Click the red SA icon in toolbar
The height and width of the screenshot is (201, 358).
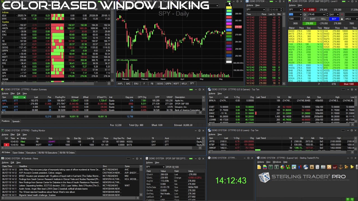tap(335, 167)
